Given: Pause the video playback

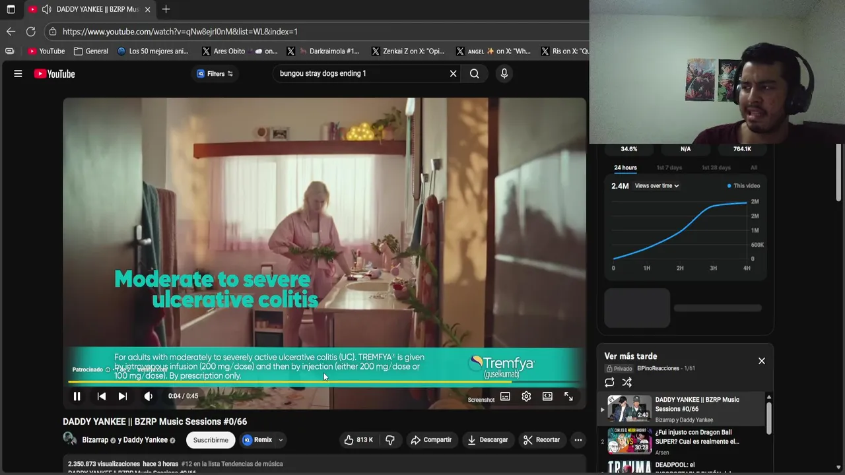Looking at the screenshot, I should (x=77, y=396).
